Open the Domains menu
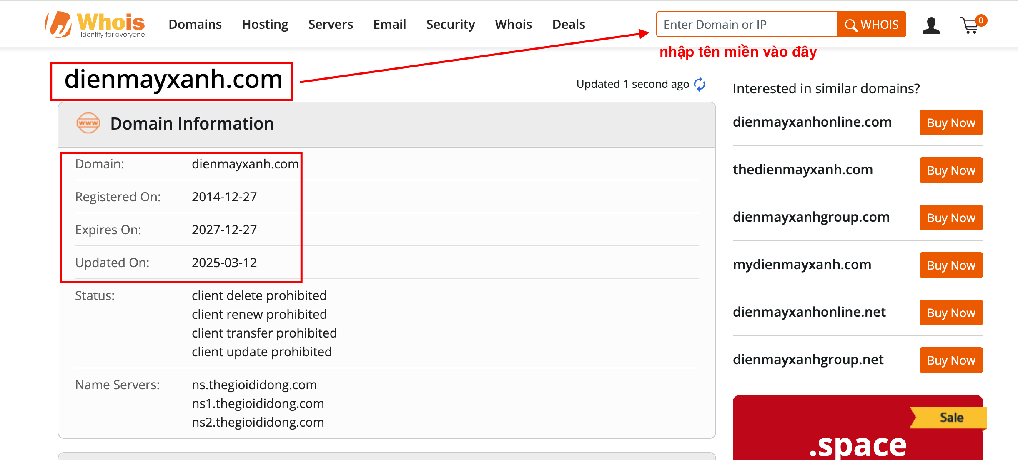The image size is (1018, 460). point(195,24)
